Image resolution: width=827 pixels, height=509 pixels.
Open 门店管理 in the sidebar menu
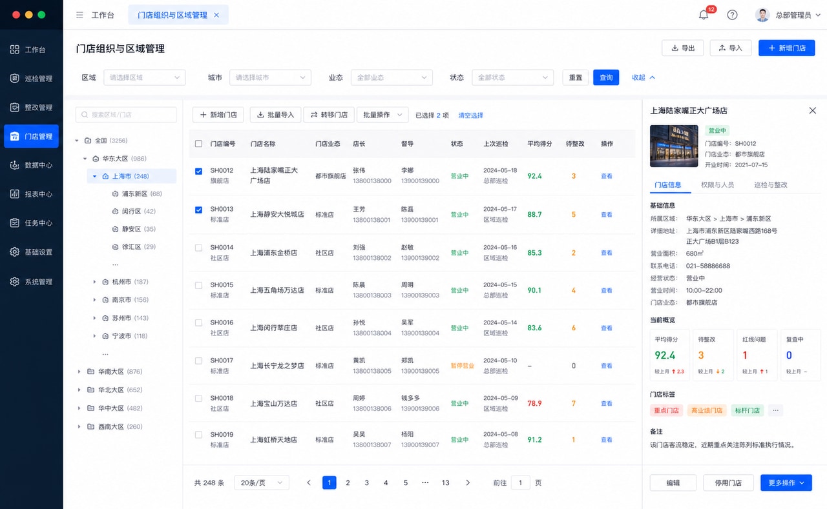click(31, 136)
